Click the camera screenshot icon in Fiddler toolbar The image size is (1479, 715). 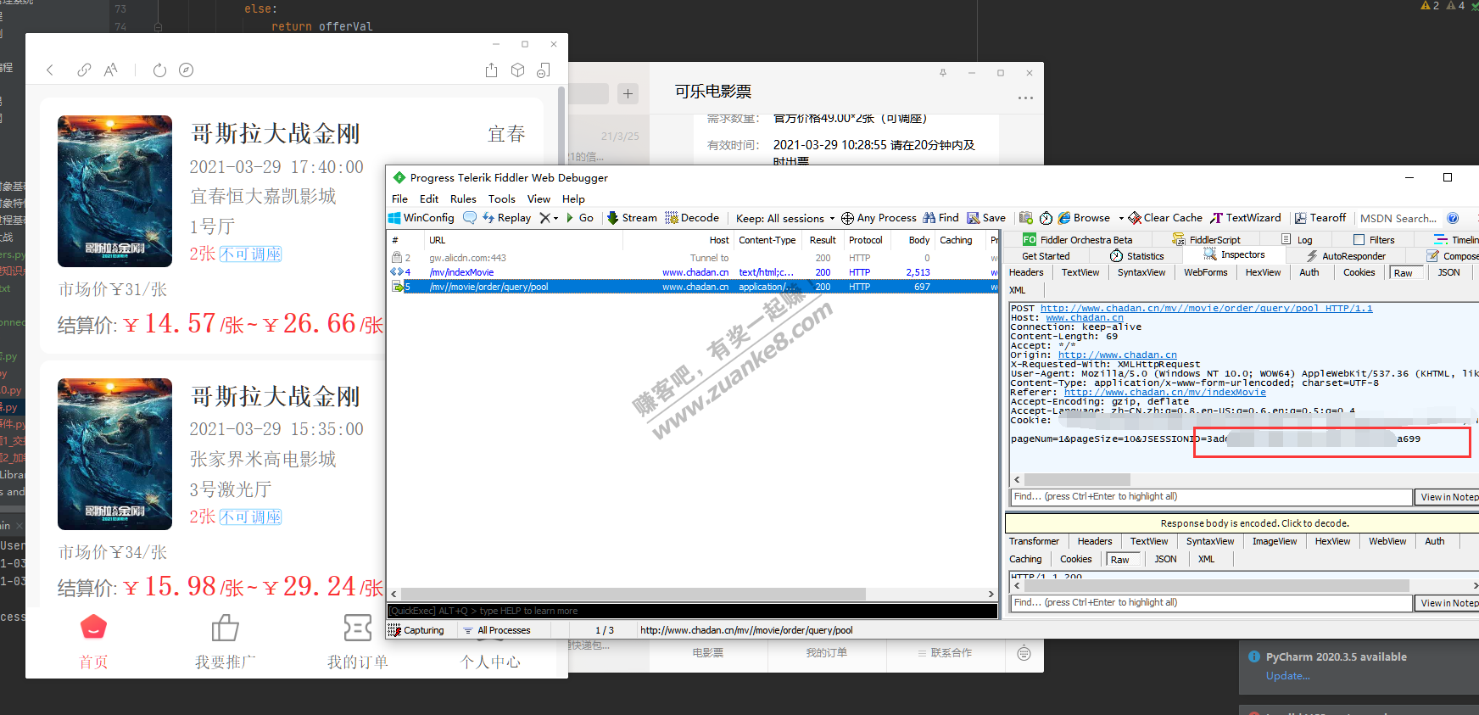(x=1026, y=218)
